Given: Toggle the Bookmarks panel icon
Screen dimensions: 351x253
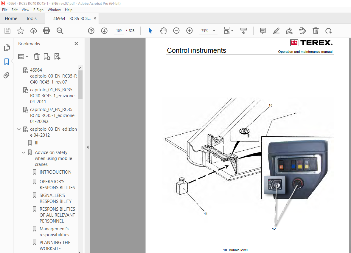Looking at the screenshot, I should [7, 62].
